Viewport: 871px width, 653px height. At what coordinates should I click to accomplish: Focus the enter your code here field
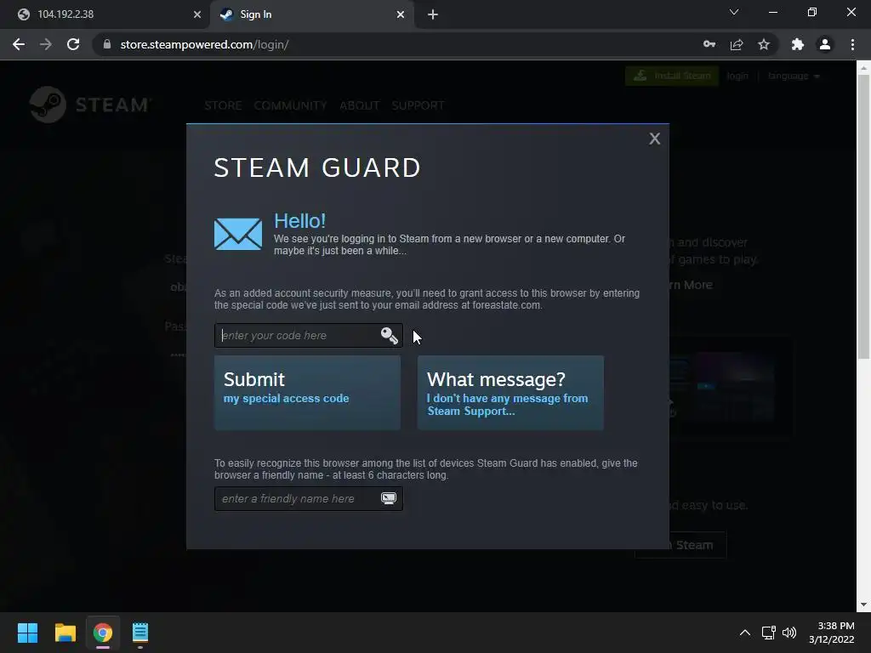coord(308,335)
